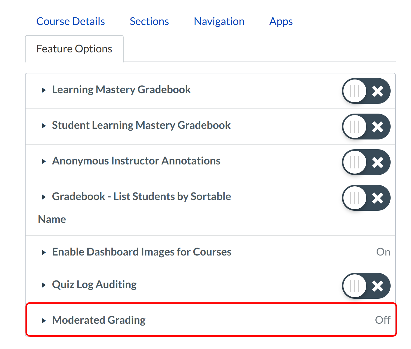Click the Off status for Moderated Grading
The width and height of the screenshot is (411, 349).
click(x=382, y=320)
